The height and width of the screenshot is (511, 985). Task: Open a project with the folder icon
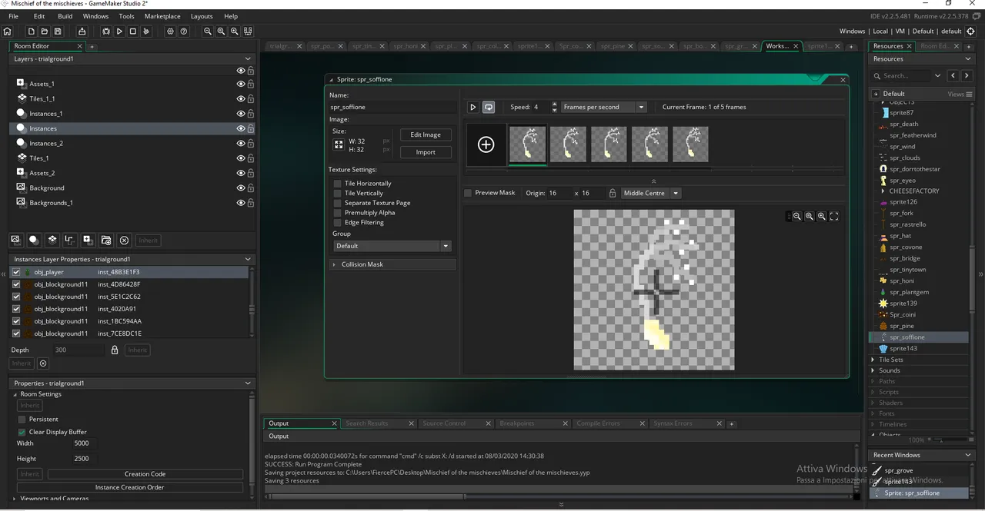(45, 32)
